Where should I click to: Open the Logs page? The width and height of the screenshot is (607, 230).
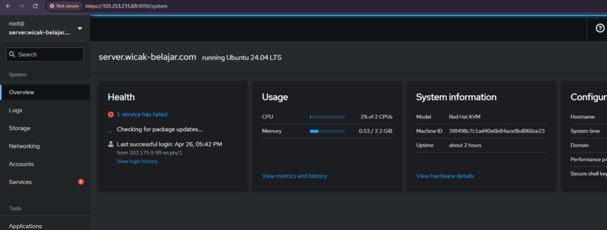tap(45, 110)
